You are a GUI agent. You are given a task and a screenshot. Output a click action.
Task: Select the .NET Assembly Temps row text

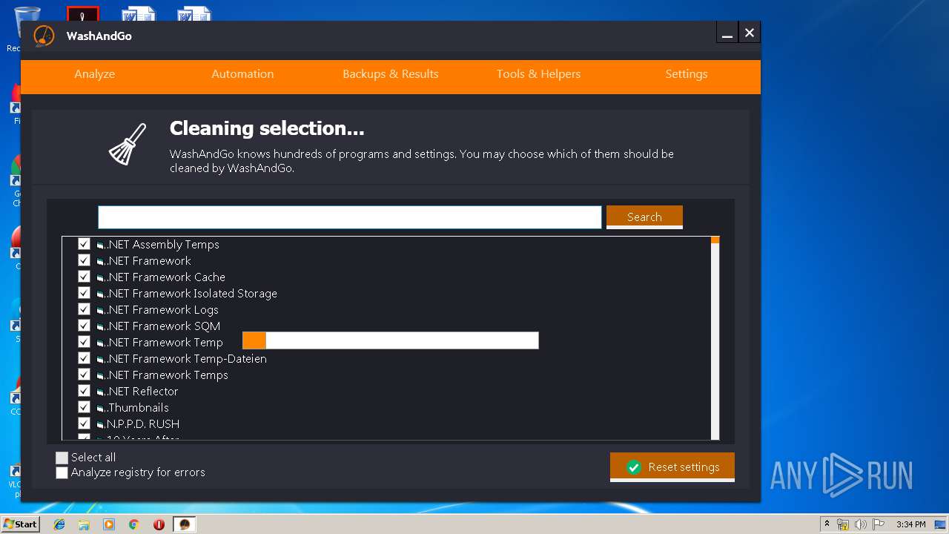(x=162, y=245)
